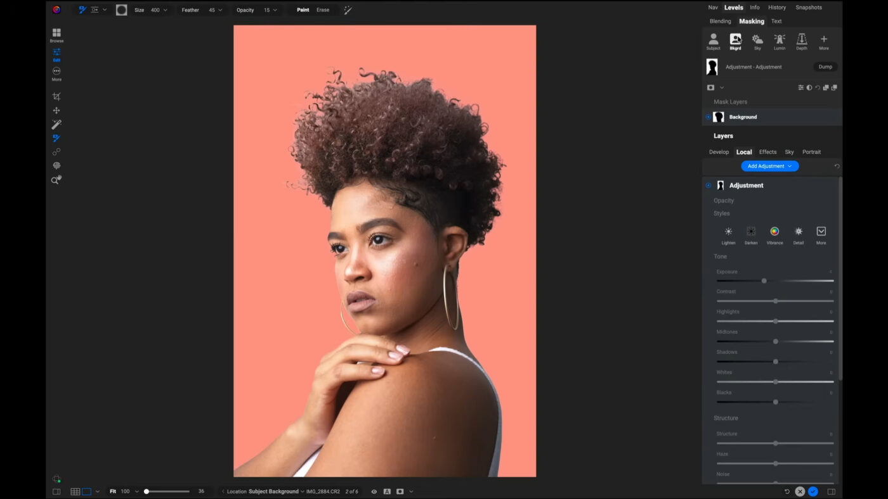Image resolution: width=888 pixels, height=499 pixels.
Task: Toggle visibility of the Adjustment layer
Action: pos(708,186)
